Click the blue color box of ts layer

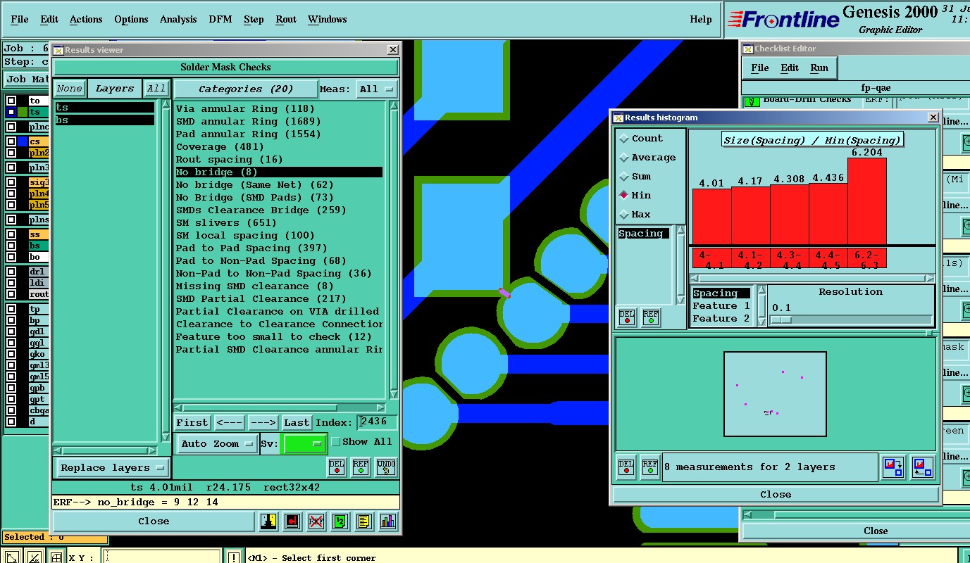point(12,112)
